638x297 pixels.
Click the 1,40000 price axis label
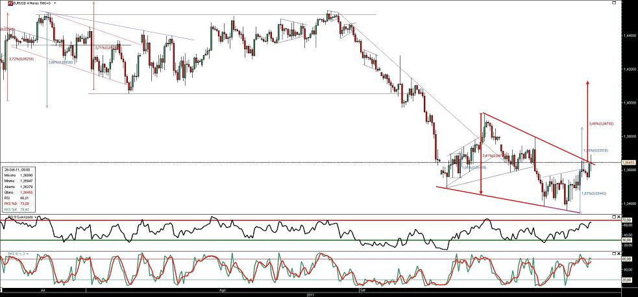pyautogui.click(x=629, y=103)
